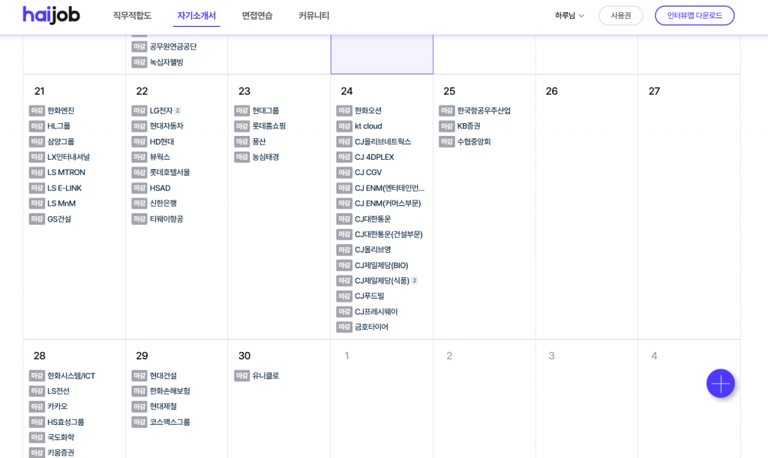
Task: Click the floating plus add button
Action: [721, 384]
